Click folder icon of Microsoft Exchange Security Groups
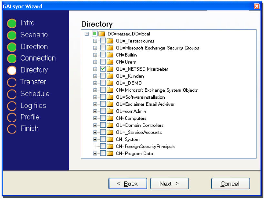265x199 pixels. pyautogui.click(x=110, y=48)
